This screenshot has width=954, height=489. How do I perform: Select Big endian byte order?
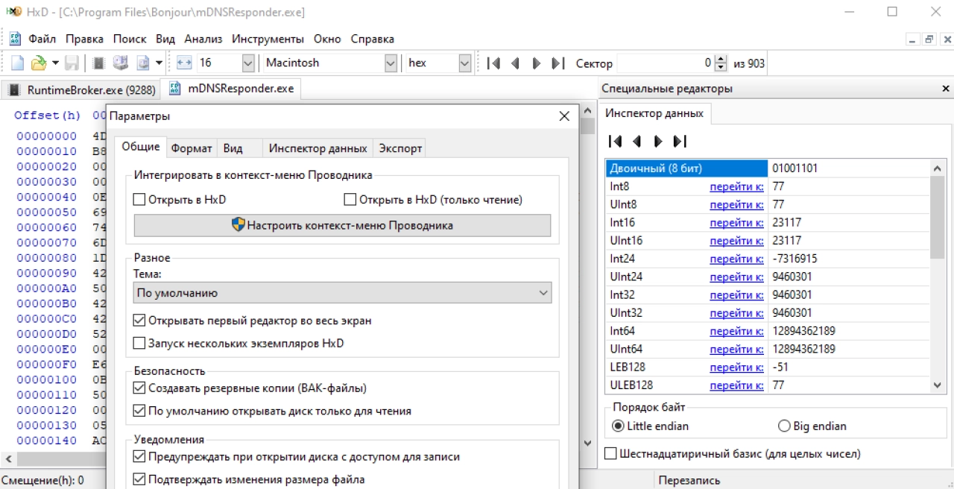click(784, 426)
